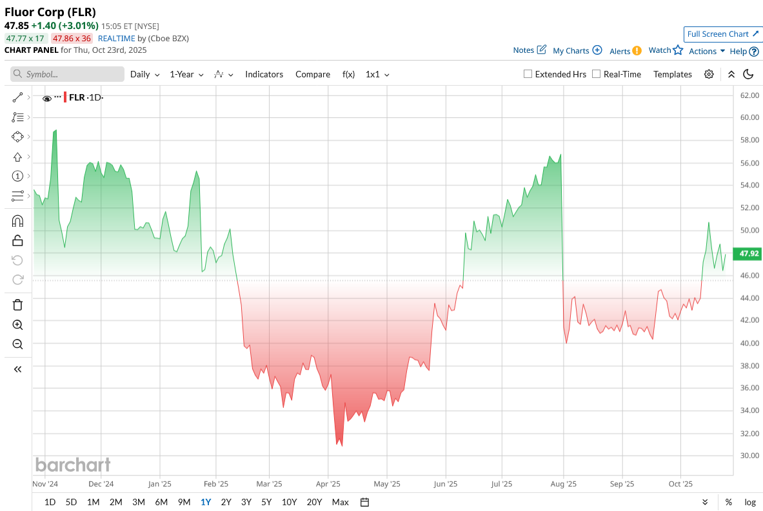Select the 6M time range
763x511 pixels.
coord(161,502)
